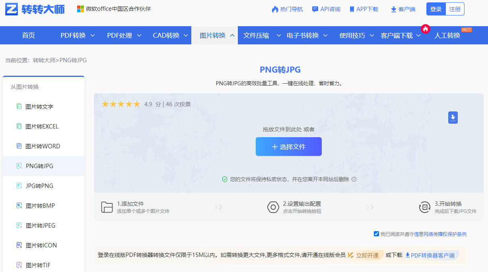
Task: Select JPG转PNG in the sidebar
Action: tap(39, 186)
